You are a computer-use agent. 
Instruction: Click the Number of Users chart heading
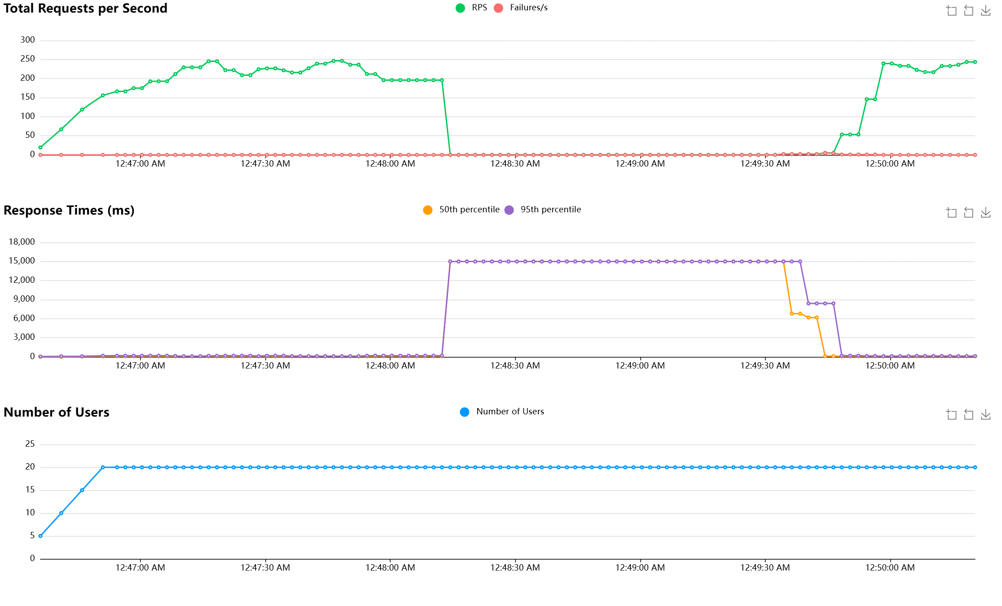[x=57, y=413]
